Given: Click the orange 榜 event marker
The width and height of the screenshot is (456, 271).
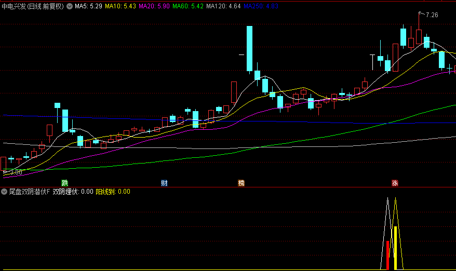Looking at the screenshot, I should 242,183.
